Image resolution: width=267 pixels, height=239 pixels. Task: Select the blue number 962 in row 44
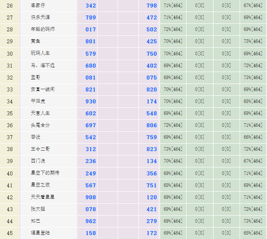(x=91, y=221)
